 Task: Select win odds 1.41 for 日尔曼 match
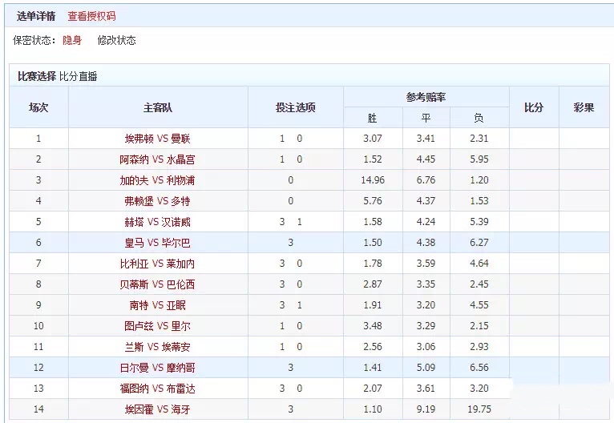(x=373, y=368)
